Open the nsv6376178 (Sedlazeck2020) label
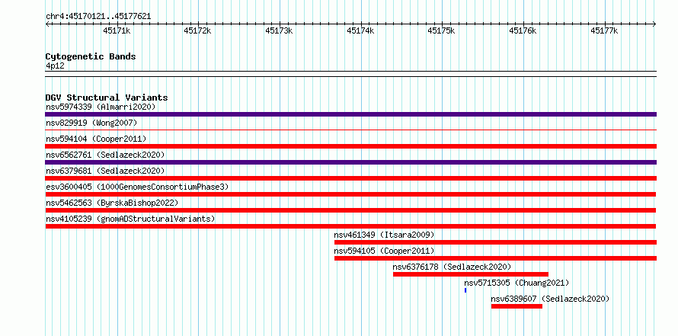 tap(452, 267)
